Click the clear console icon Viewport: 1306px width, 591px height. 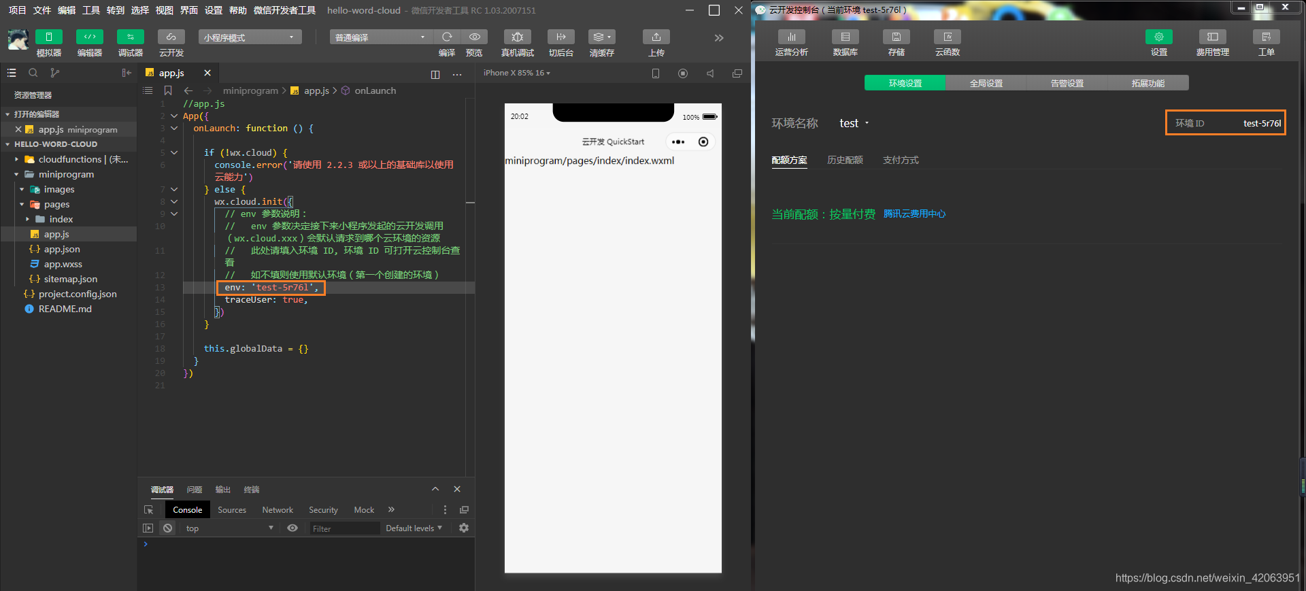coord(168,528)
